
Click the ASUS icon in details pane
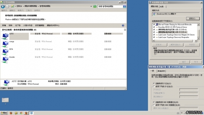(x=6, y=83)
